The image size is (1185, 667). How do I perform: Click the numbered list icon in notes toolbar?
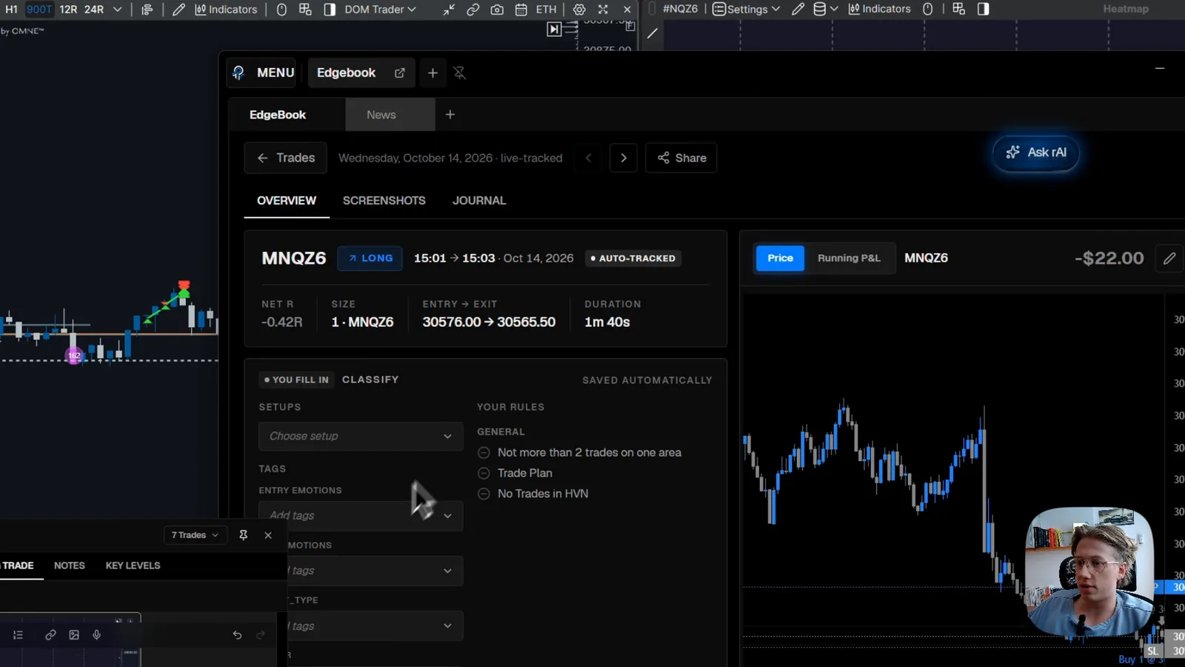point(18,635)
